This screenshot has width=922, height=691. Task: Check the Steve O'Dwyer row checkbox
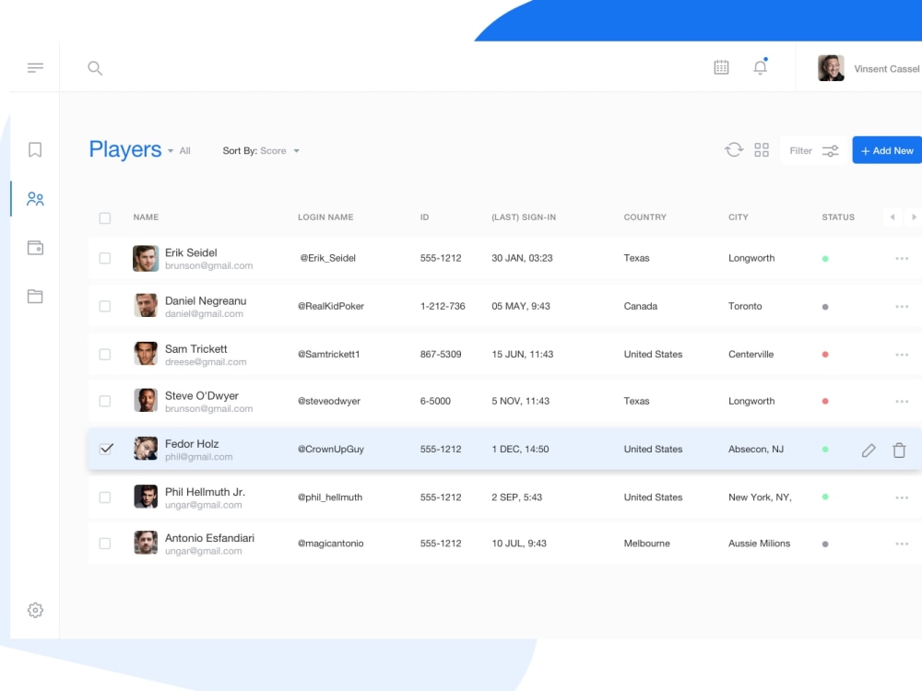[105, 402]
